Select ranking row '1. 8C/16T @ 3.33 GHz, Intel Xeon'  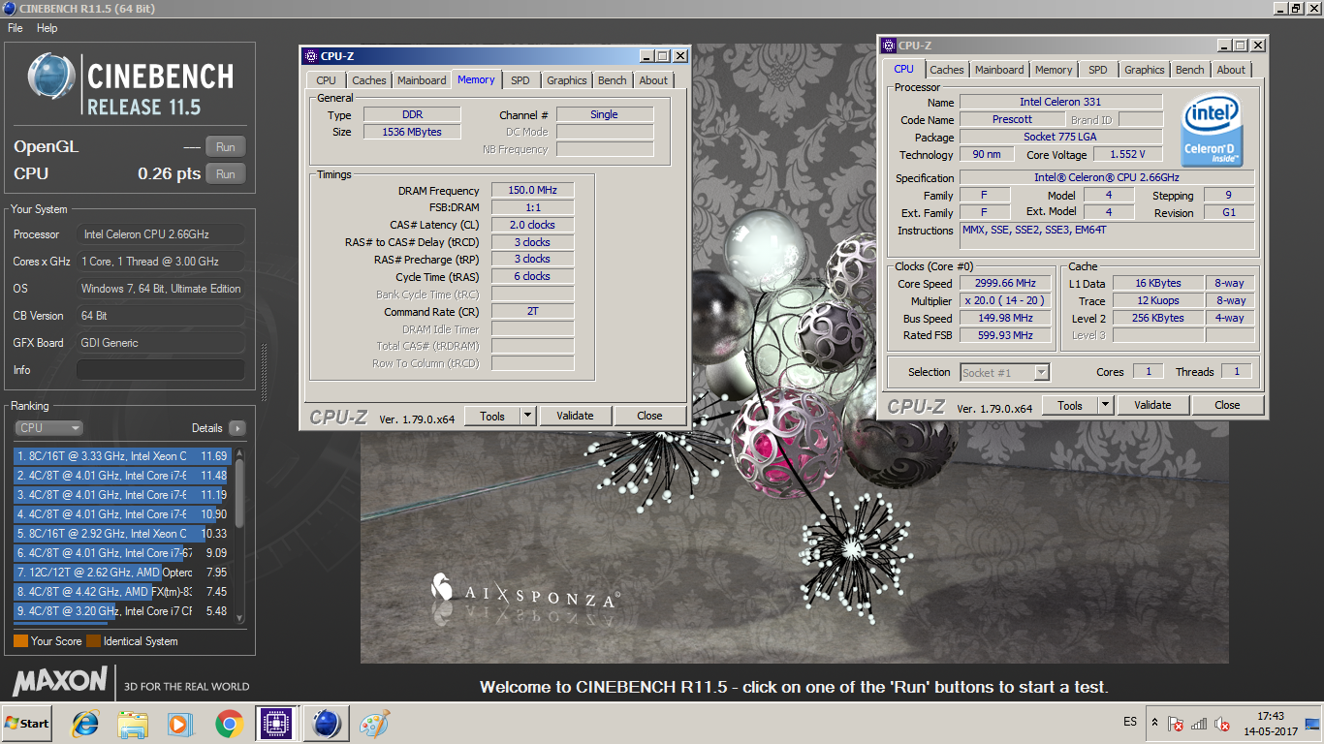[x=123, y=455]
